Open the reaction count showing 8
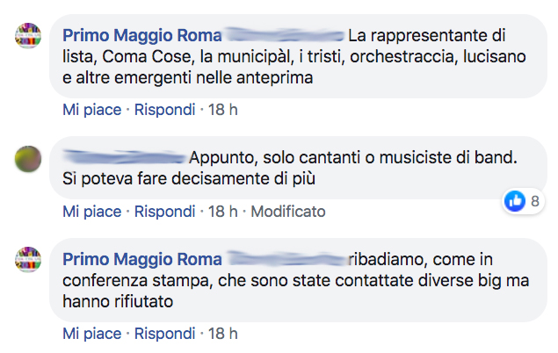 534,201
